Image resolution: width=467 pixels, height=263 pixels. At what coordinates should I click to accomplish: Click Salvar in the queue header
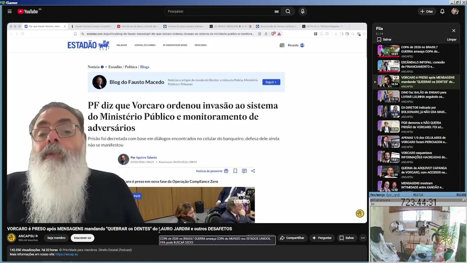pos(384,39)
